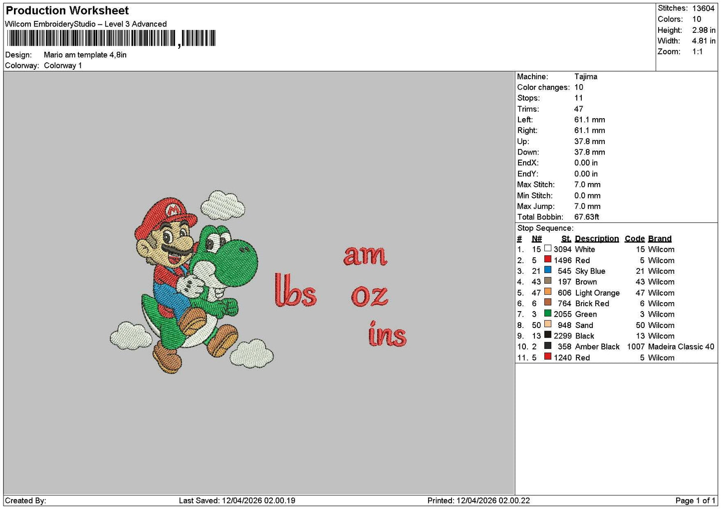Click design name 'Mario am template 4,8in'

point(85,55)
